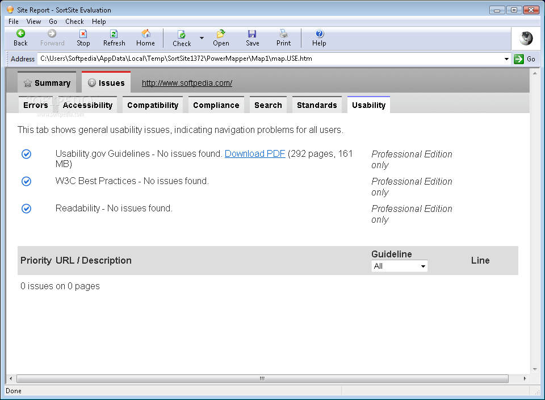
Task: Print the site report
Action: (283, 38)
